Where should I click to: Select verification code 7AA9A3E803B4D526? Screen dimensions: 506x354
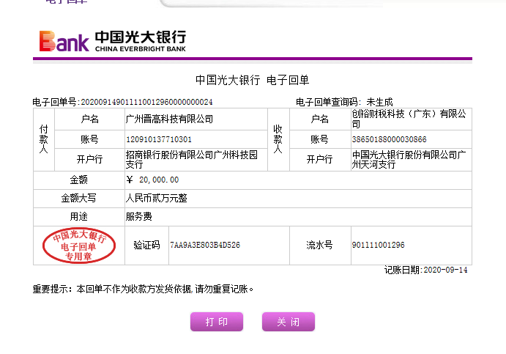click(x=205, y=245)
